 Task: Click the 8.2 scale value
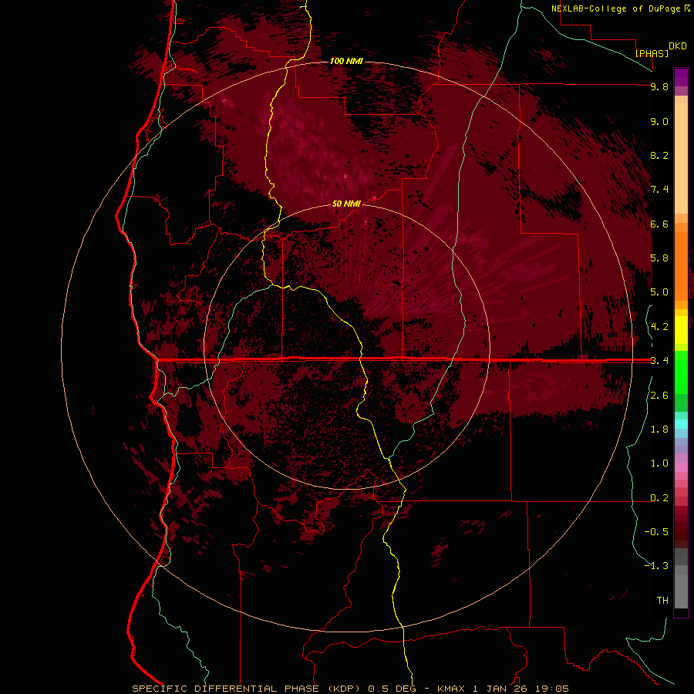coord(659,156)
